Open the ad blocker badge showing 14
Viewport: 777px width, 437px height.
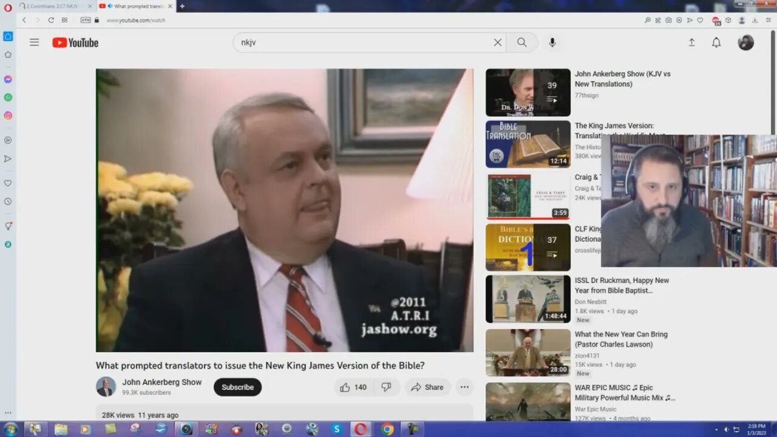coord(716,21)
